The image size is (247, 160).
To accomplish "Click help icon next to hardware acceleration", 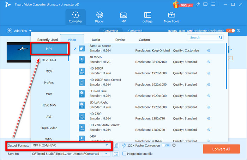I will pyautogui.click(x=239, y=31).
